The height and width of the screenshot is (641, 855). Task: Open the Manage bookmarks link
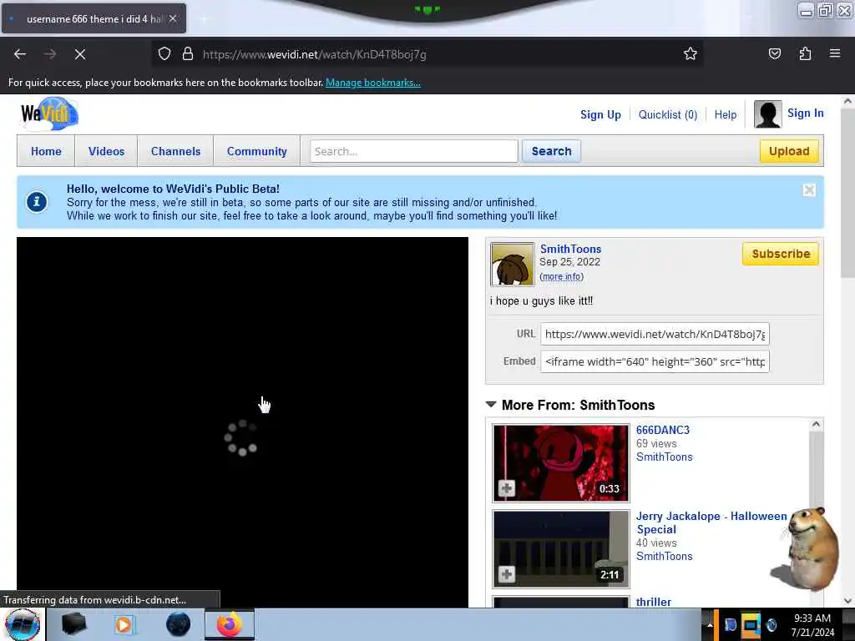(373, 83)
